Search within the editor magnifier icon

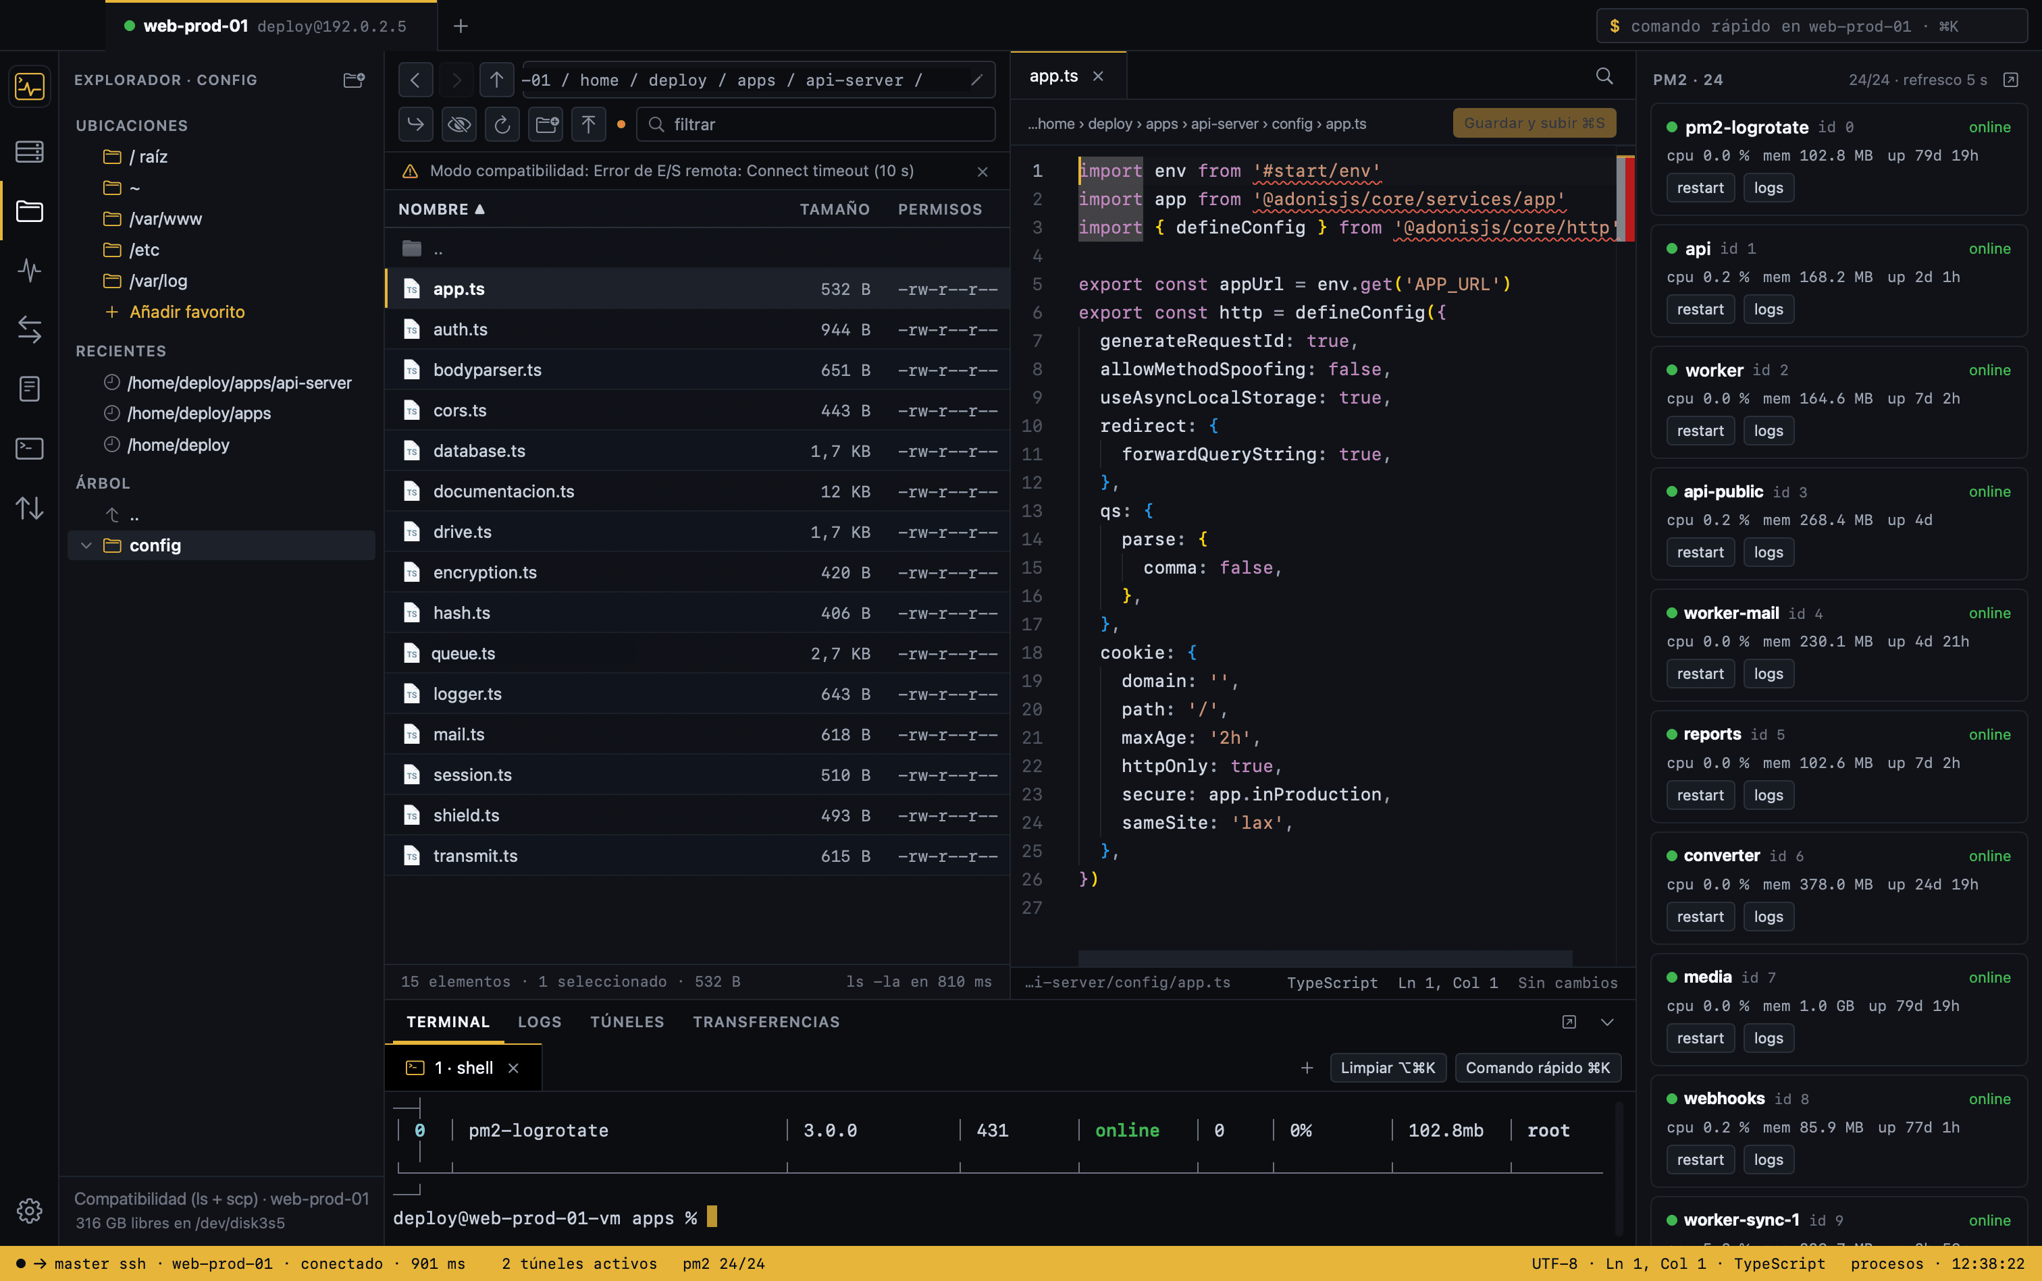pyautogui.click(x=1604, y=76)
